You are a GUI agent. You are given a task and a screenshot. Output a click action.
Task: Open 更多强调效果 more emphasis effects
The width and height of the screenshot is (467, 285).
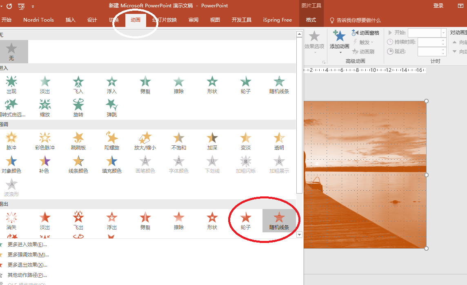[x=28, y=255]
